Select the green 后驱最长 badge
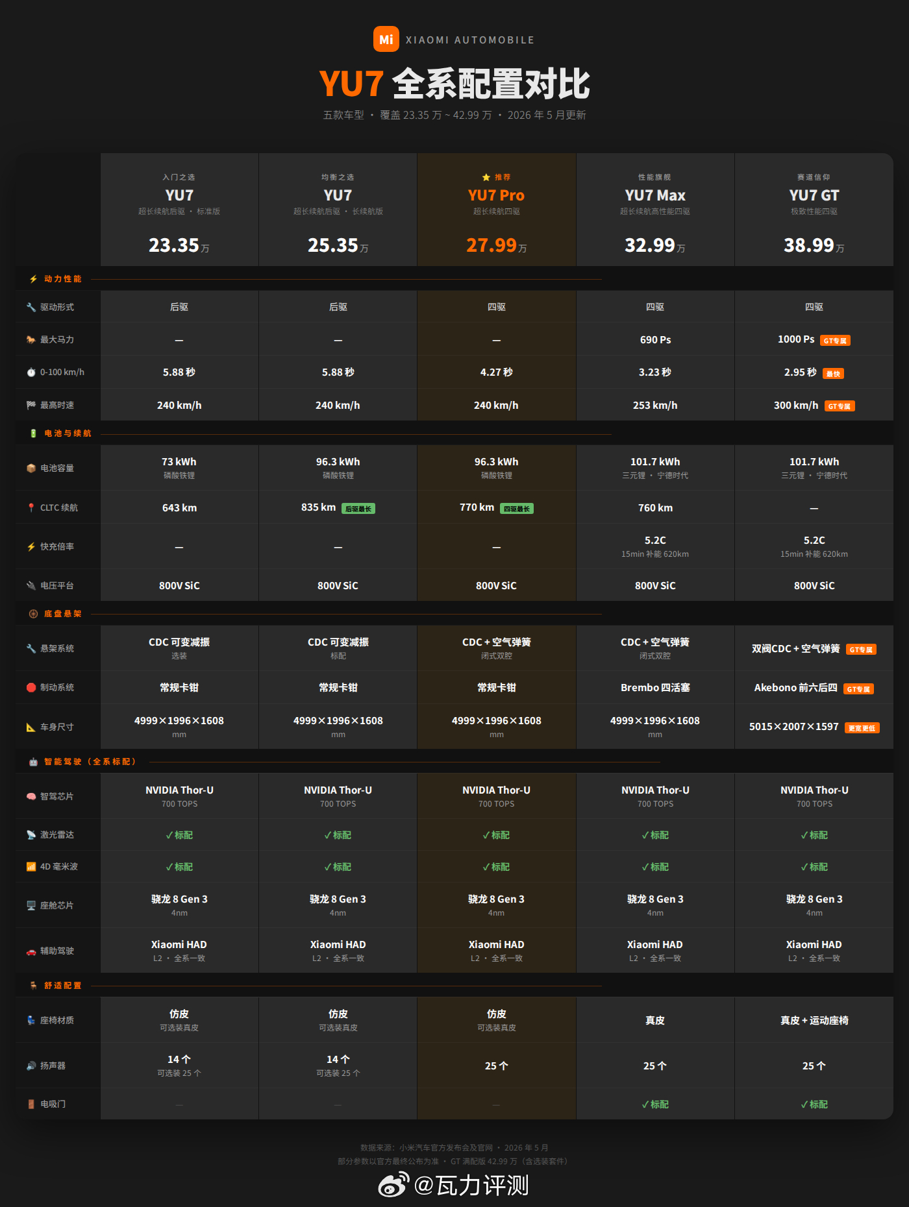The width and height of the screenshot is (909, 1207). (x=358, y=509)
